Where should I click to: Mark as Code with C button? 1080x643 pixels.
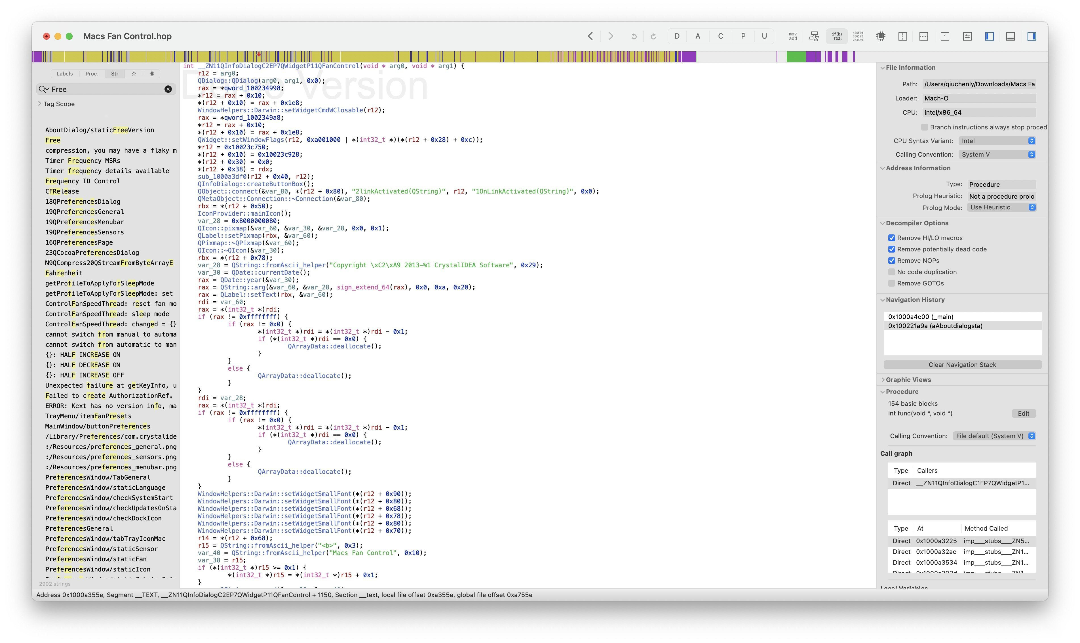(x=721, y=36)
